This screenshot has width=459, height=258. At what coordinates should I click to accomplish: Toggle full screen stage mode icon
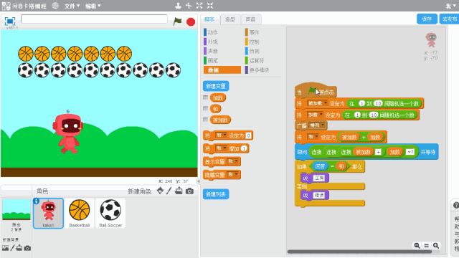pyautogui.click(x=10, y=21)
